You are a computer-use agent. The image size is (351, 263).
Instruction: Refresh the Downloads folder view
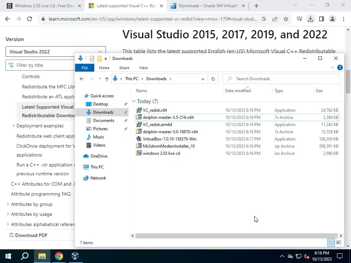click(213, 79)
